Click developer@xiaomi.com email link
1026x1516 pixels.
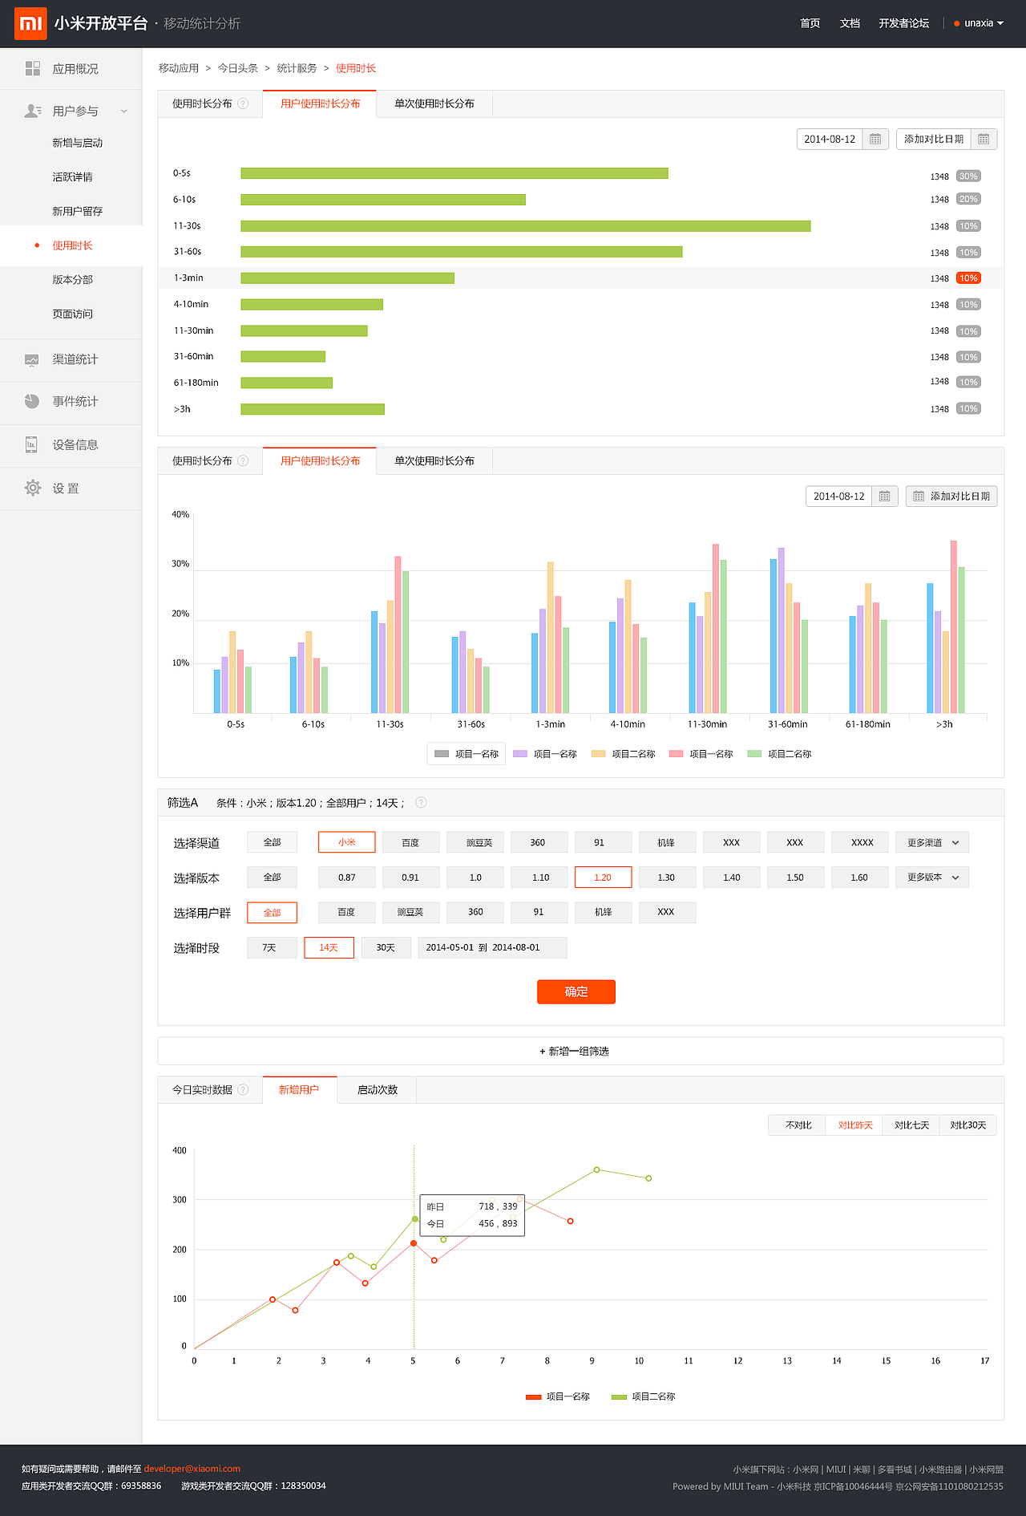pos(192,1469)
